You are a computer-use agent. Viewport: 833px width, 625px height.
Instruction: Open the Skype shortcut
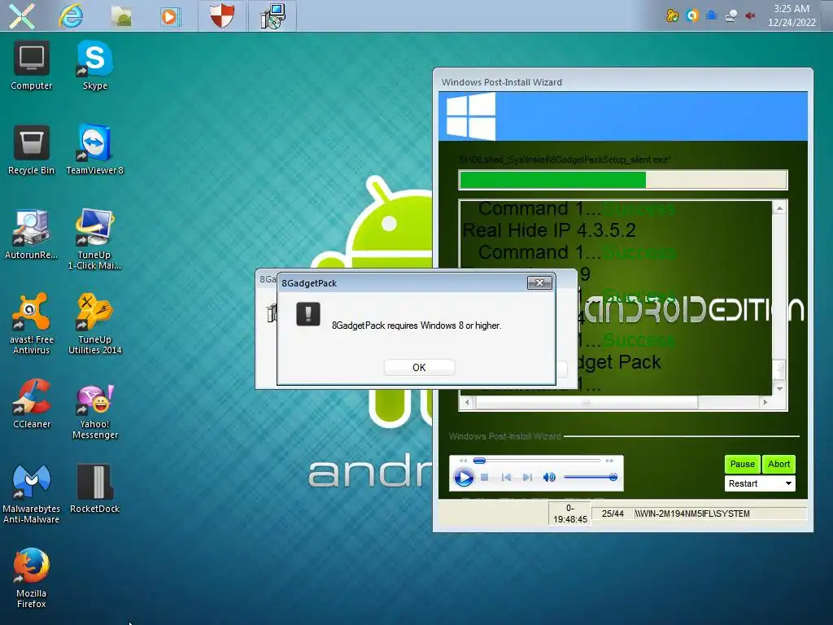tap(95, 65)
